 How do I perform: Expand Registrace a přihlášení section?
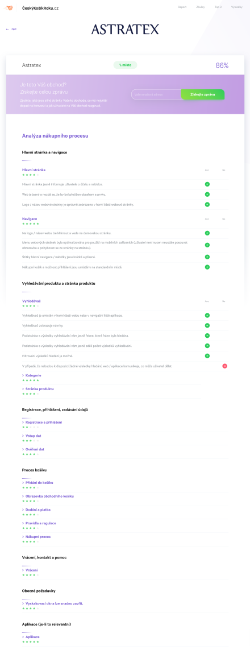point(42,422)
